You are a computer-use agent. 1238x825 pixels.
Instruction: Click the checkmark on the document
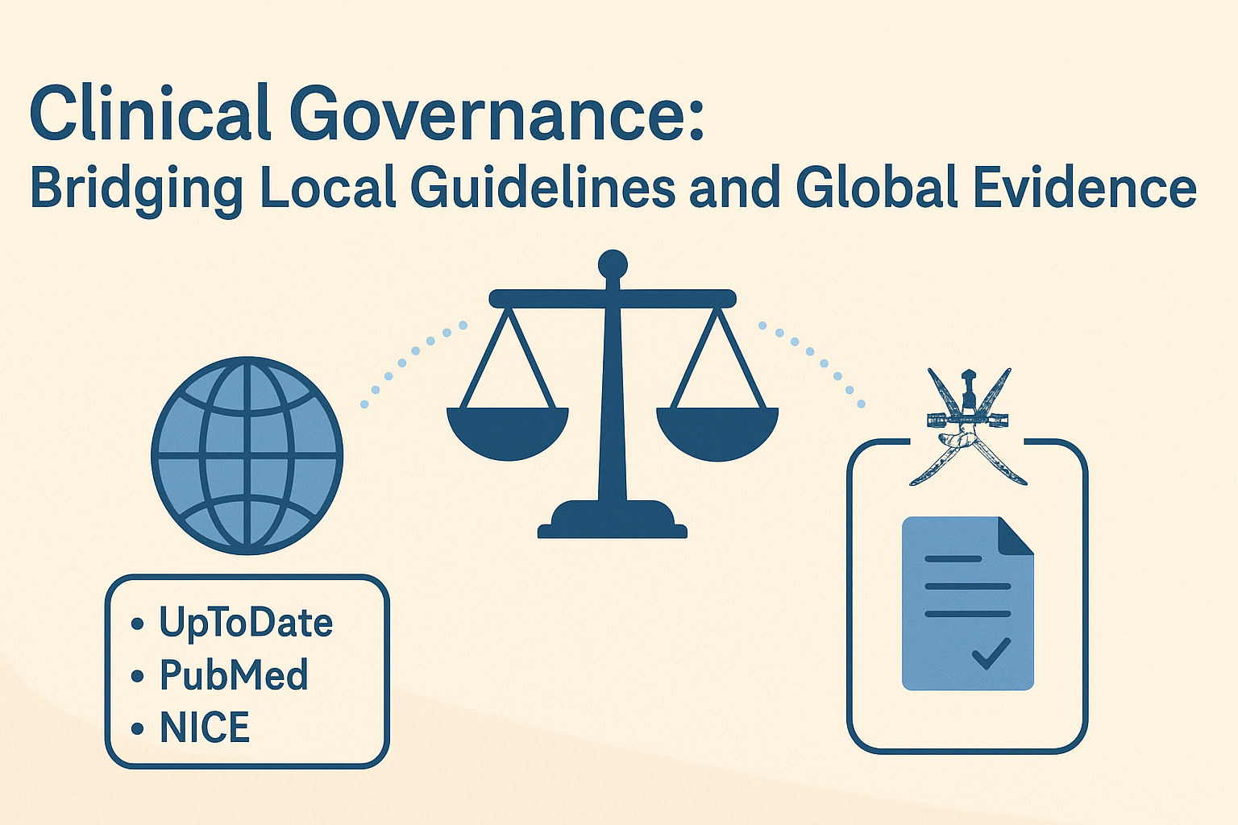(991, 653)
